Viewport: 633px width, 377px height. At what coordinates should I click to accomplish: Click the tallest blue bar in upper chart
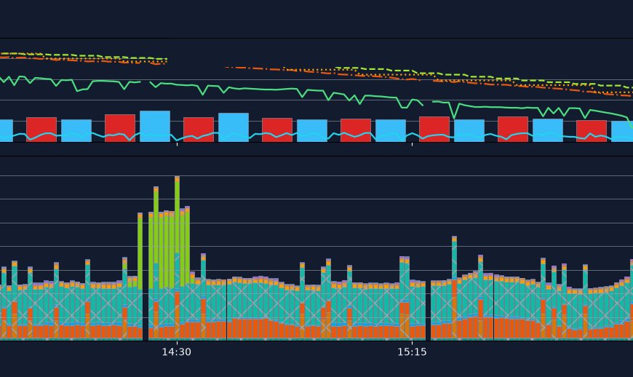point(155,127)
